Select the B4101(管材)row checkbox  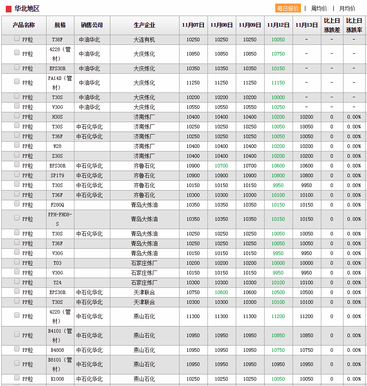click(x=17, y=334)
